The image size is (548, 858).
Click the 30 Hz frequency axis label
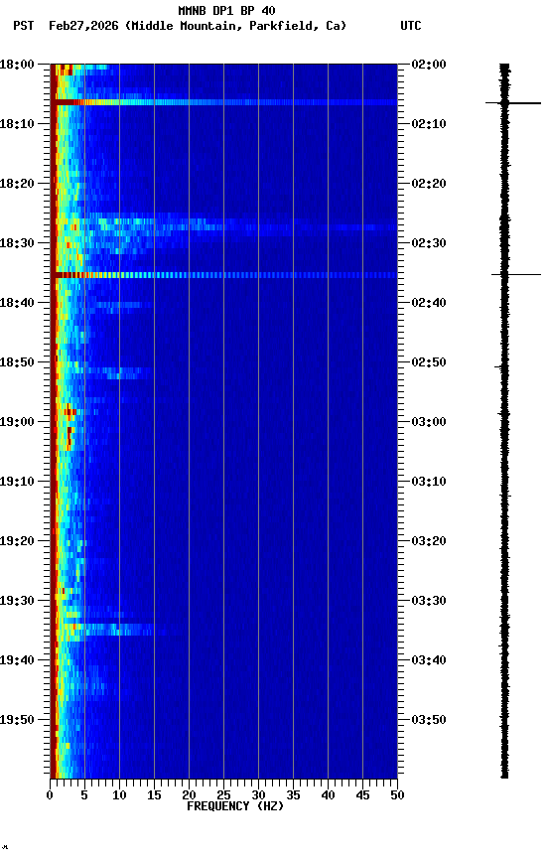coord(258,795)
